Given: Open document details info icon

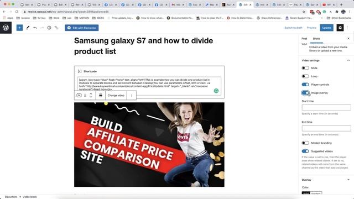Looking at the screenshot, I should click(49, 28).
